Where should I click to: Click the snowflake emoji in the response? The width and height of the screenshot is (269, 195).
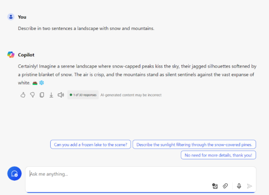click(41, 83)
